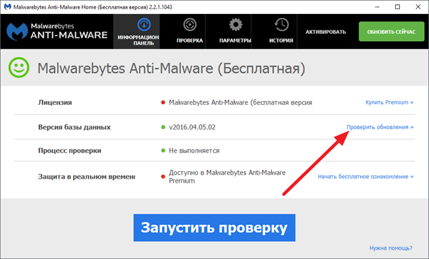Click the green smiley status icon

coord(19,68)
